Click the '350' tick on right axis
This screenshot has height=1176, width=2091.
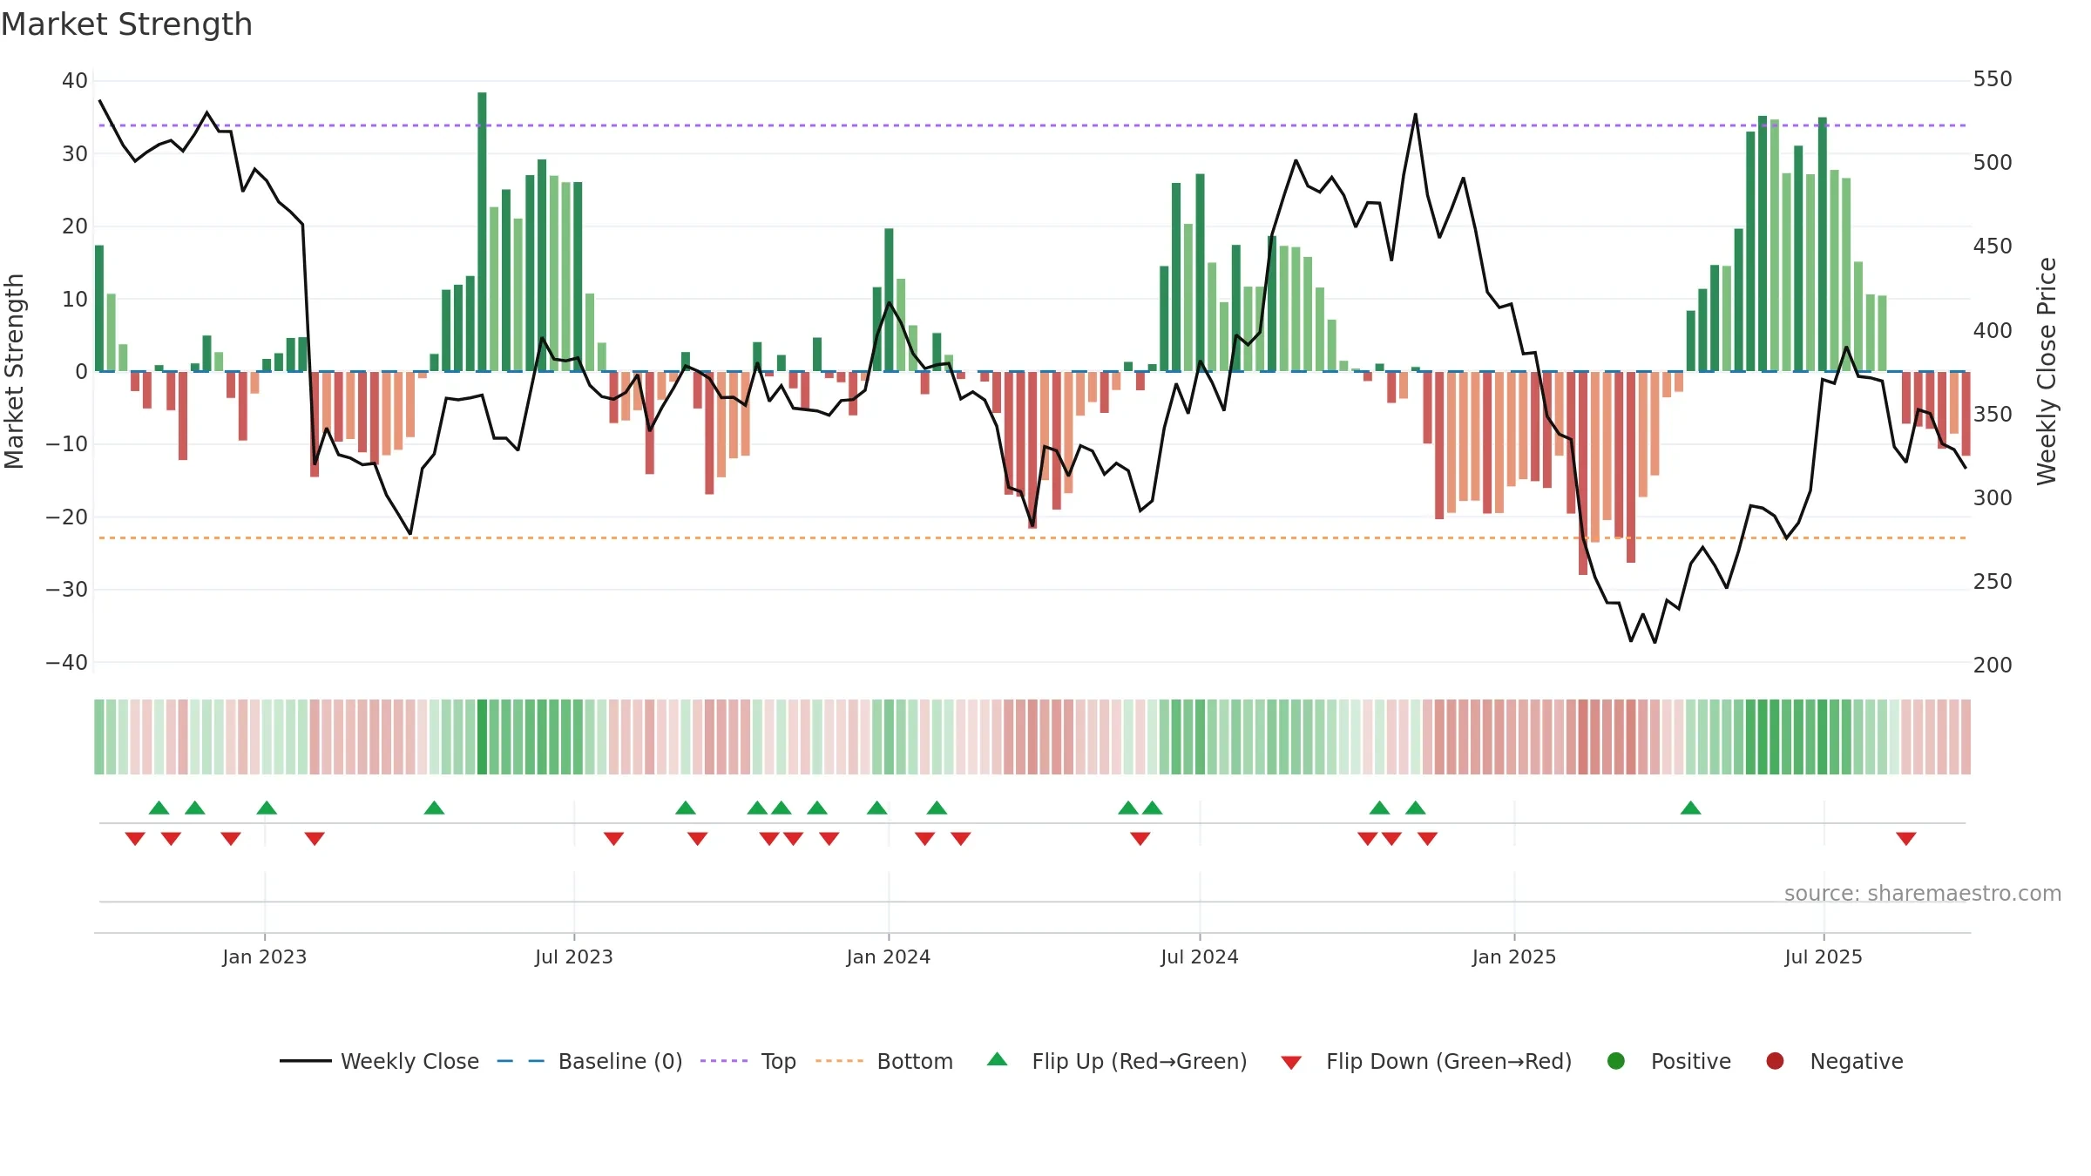1993,415
